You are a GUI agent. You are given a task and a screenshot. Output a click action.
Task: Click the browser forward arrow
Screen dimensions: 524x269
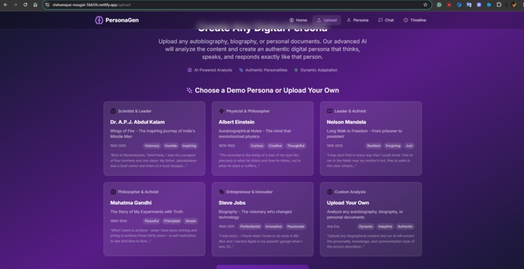[16, 5]
